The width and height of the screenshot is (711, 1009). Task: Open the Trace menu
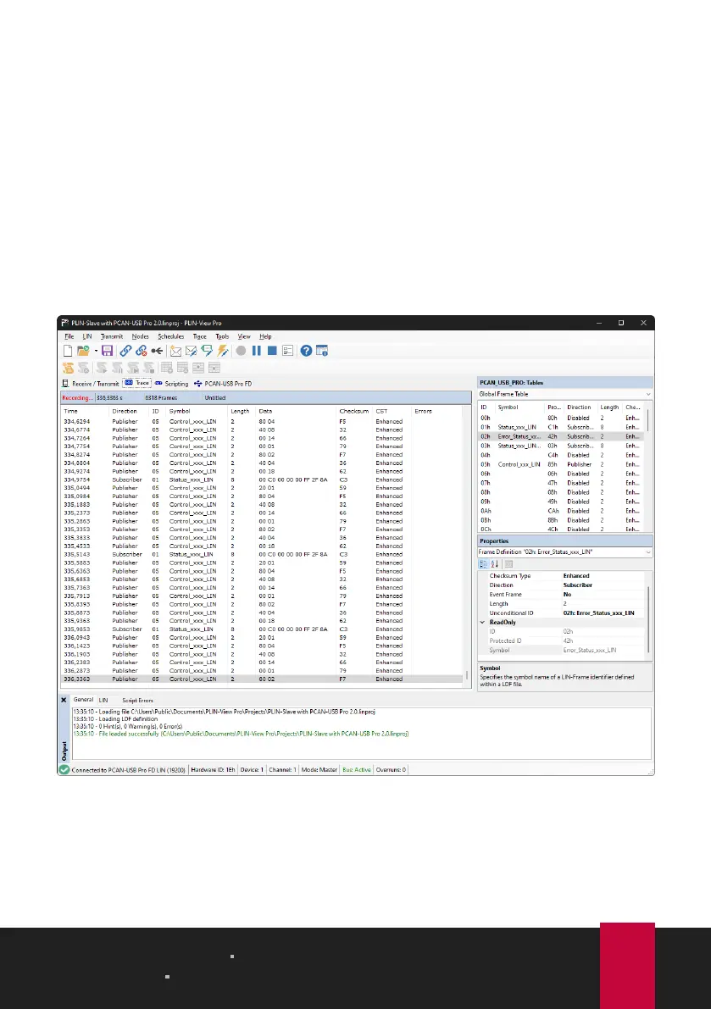click(199, 336)
